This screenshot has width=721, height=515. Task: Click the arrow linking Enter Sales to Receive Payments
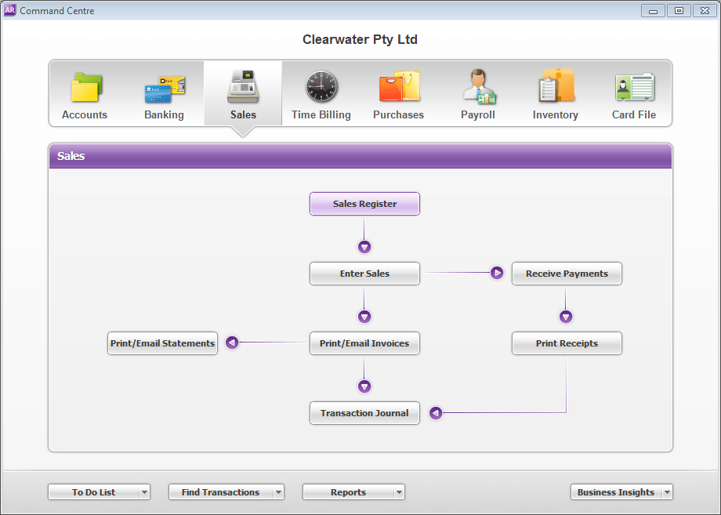[497, 273]
